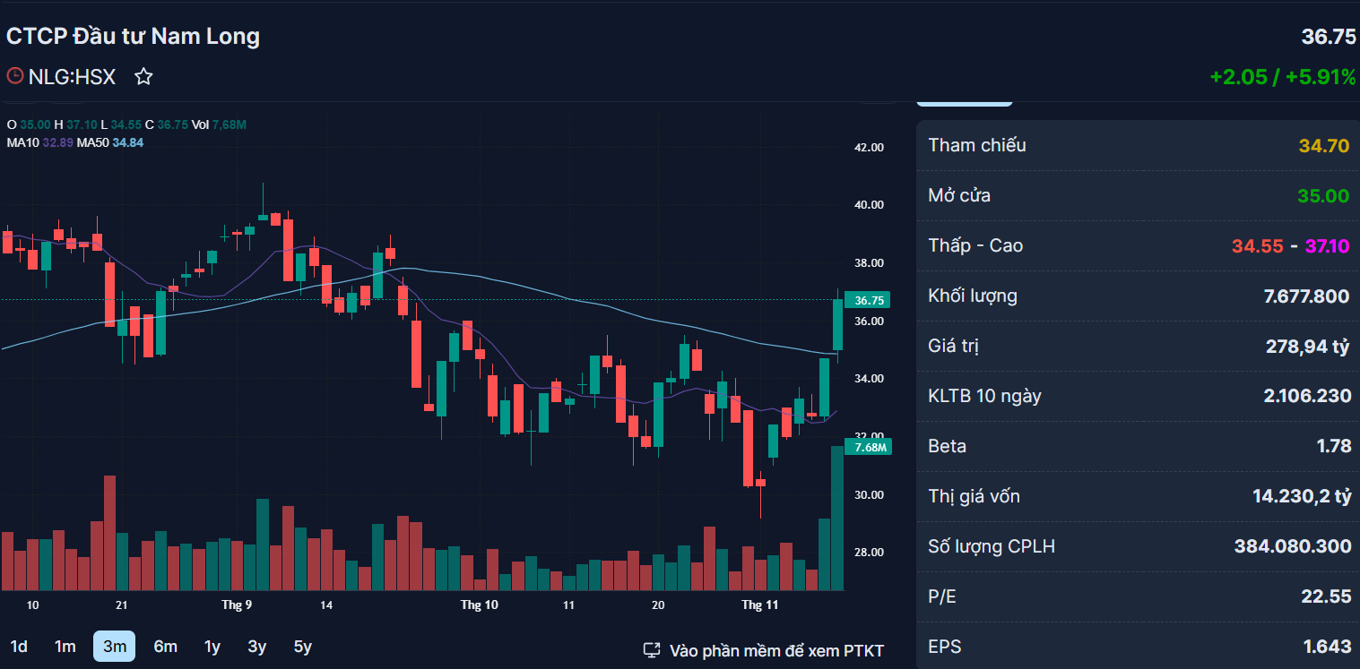Click the MA10 indicator label

22,142
